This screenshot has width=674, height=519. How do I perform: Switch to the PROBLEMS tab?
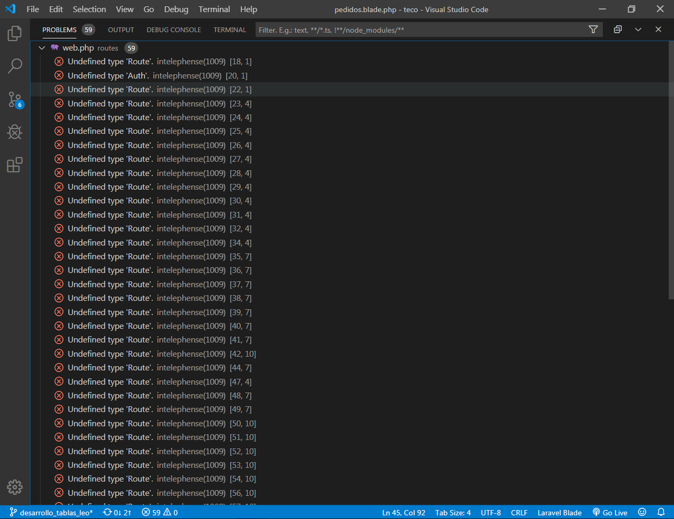59,30
